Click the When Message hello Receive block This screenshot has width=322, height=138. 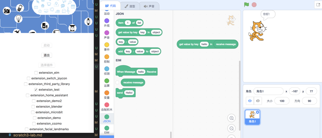(x=137, y=71)
